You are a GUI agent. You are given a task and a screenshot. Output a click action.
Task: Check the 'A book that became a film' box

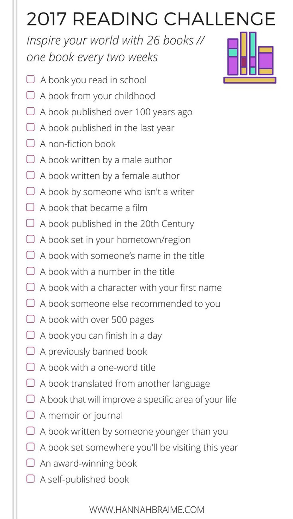coord(30,207)
